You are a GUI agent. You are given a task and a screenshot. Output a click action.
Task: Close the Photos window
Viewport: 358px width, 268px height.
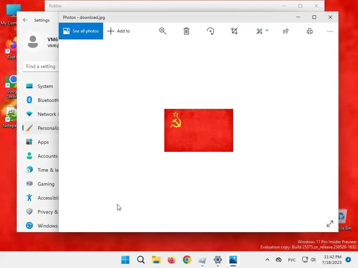tap(330, 17)
